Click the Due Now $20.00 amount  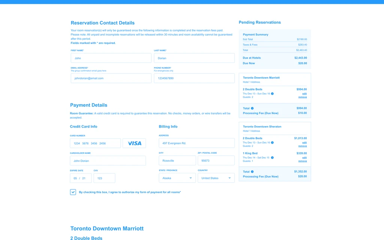coord(303,63)
